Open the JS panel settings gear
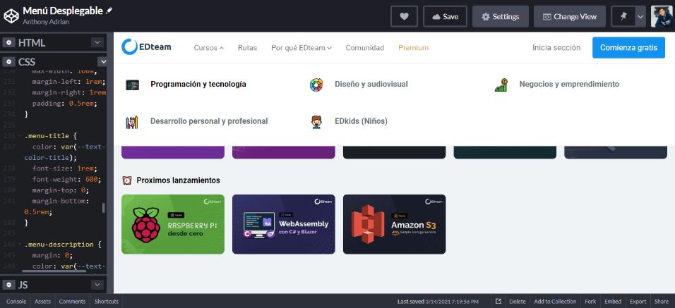Viewport: 675px width, 308px height. point(9,285)
